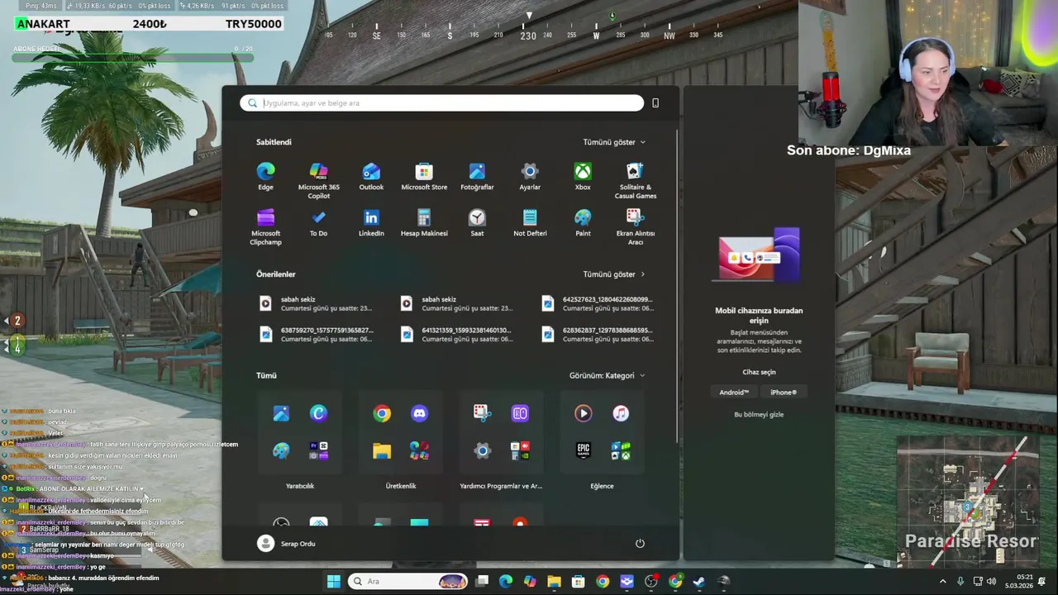Click the Edge icon in the taskbar
Viewport: 1058px width, 595px height.
tap(506, 581)
